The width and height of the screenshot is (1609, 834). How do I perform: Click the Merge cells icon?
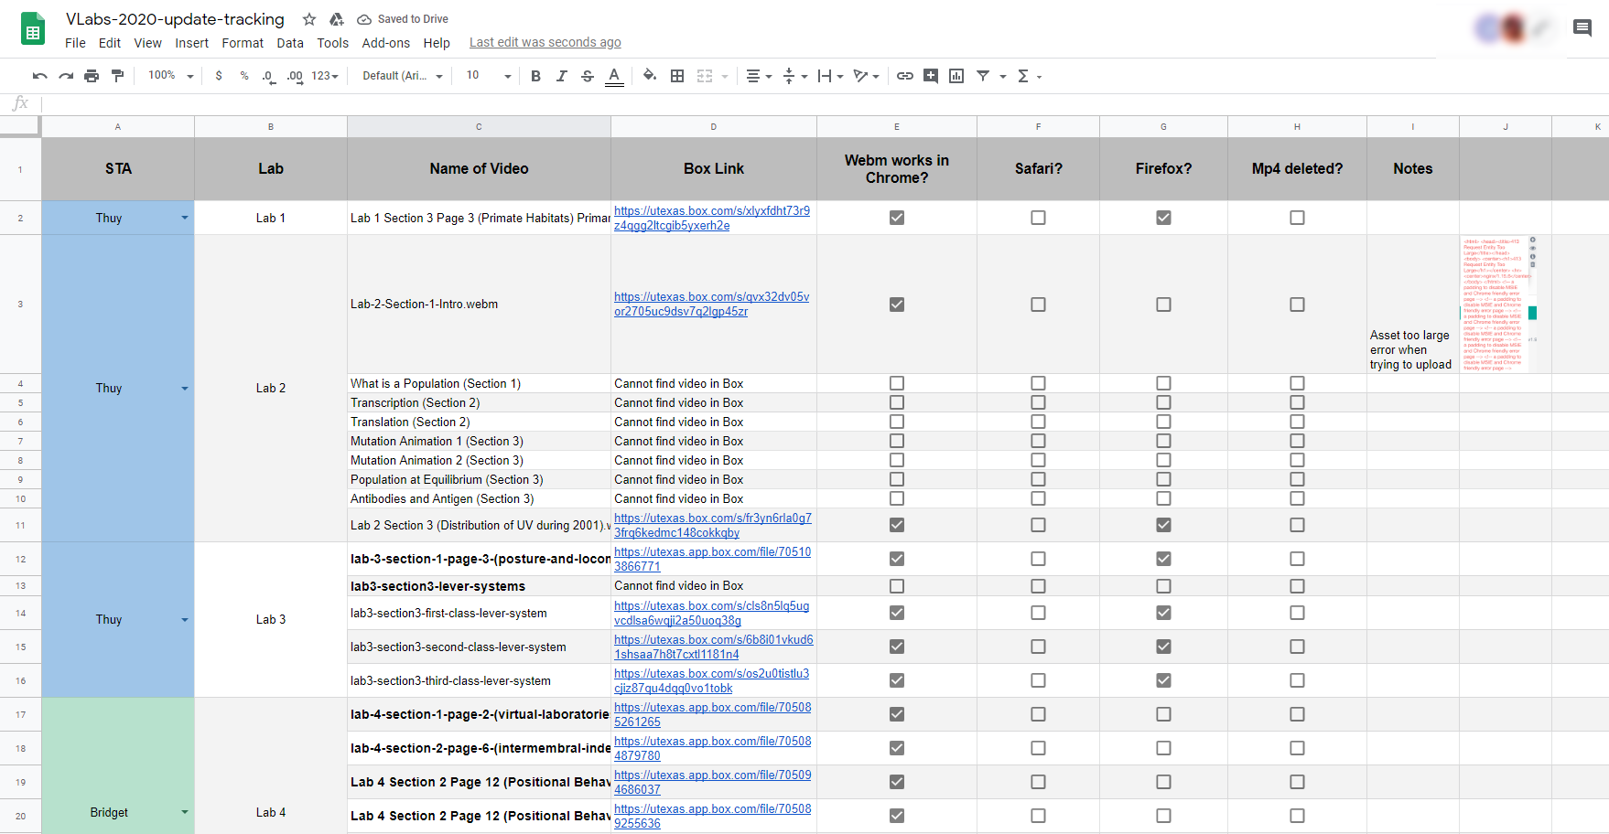705,76
